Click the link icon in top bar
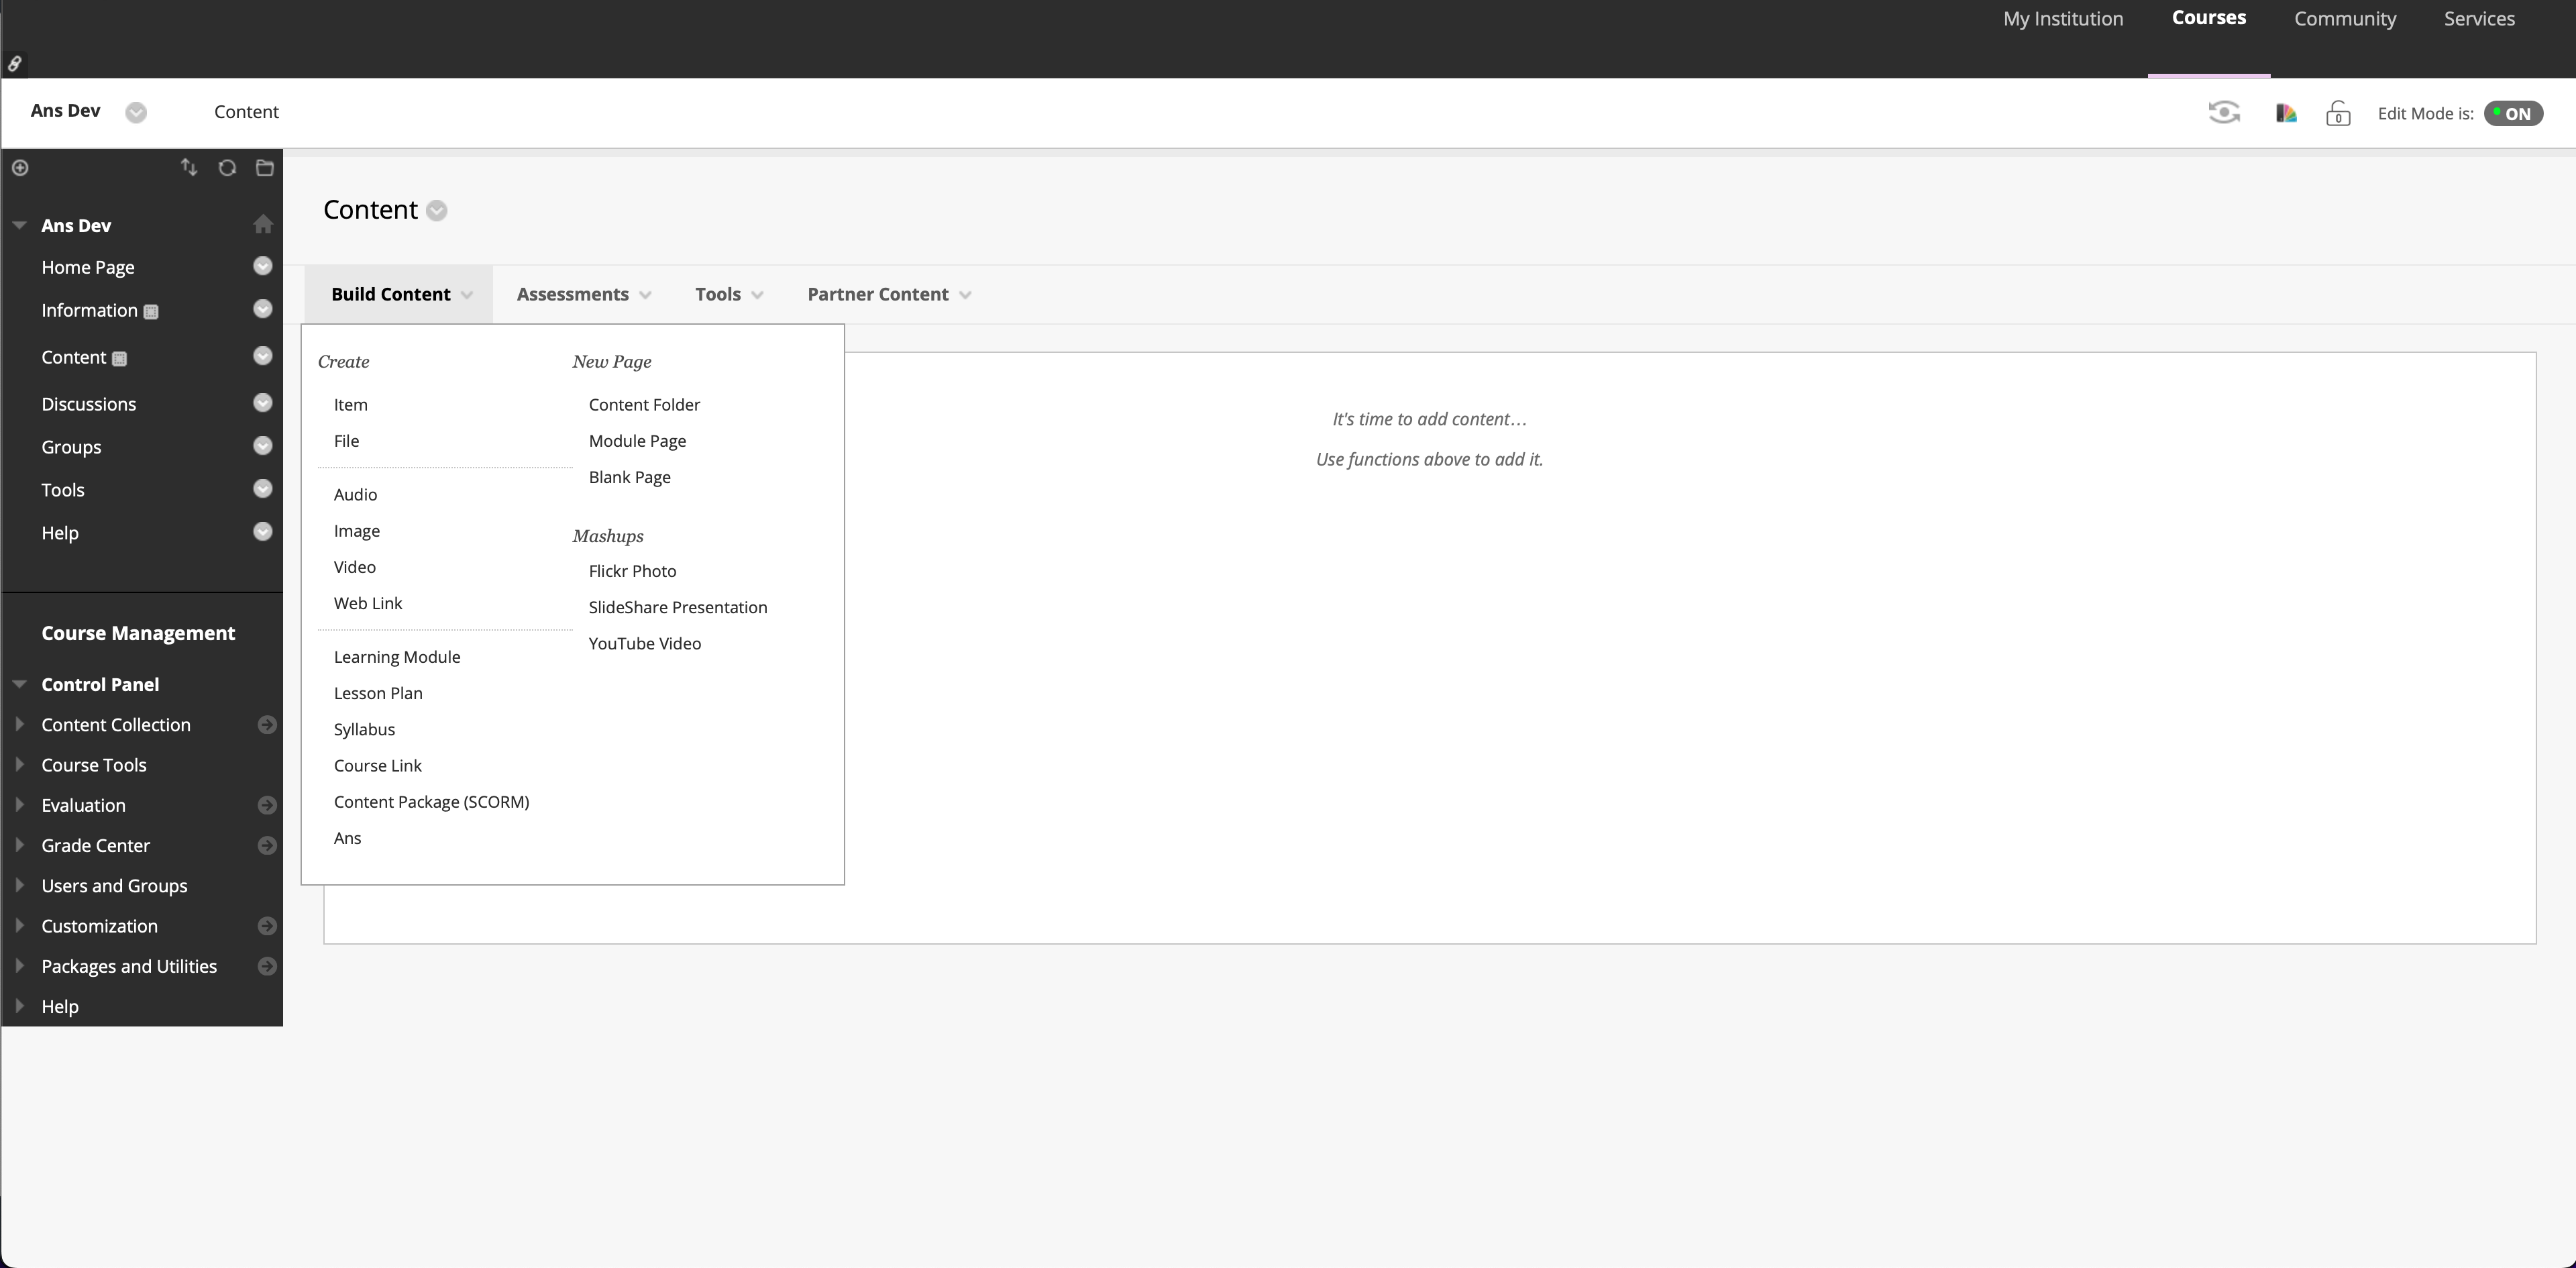This screenshot has width=2576, height=1268. pos(15,64)
